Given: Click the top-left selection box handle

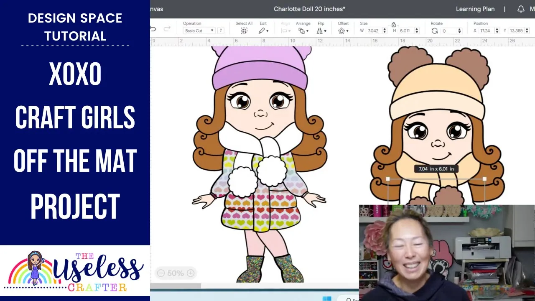Looking at the screenshot, I should point(388,179).
